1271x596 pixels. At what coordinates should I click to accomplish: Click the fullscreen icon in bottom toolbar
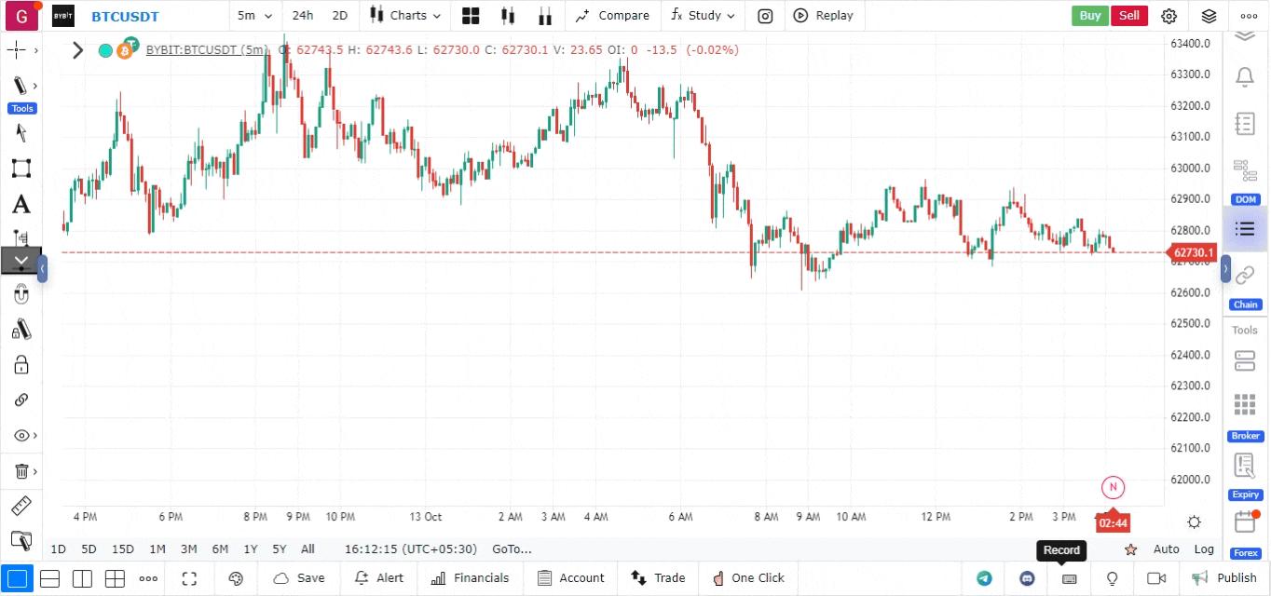pyautogui.click(x=189, y=578)
